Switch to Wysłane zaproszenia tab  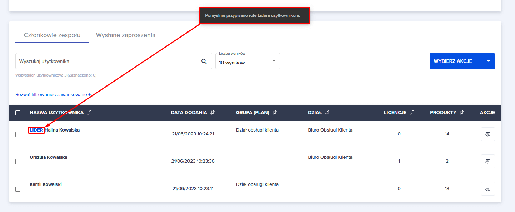tap(125, 35)
